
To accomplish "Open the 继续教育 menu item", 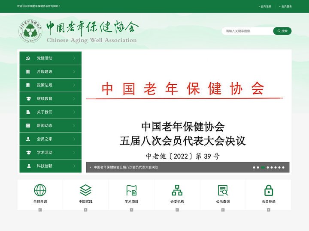I will tap(51, 99).
